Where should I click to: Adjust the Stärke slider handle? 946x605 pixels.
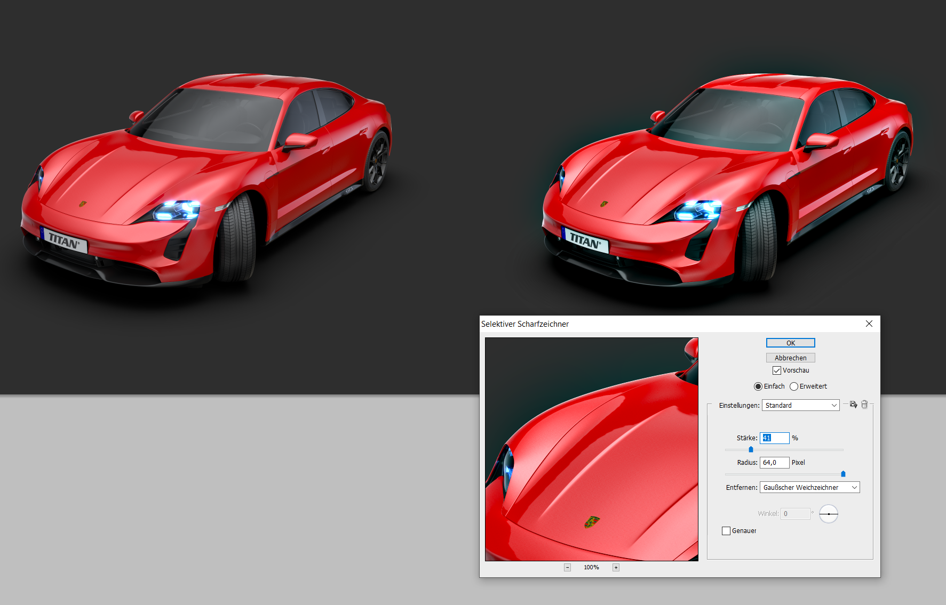point(751,449)
